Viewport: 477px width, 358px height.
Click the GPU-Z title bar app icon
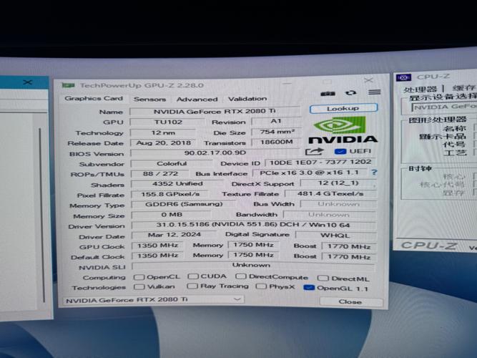[x=68, y=85]
